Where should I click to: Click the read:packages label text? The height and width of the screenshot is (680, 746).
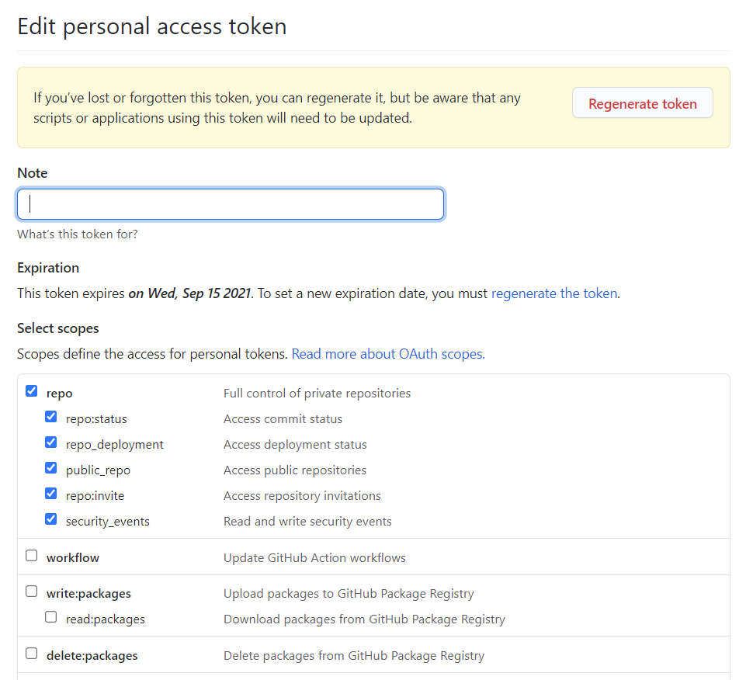click(105, 619)
